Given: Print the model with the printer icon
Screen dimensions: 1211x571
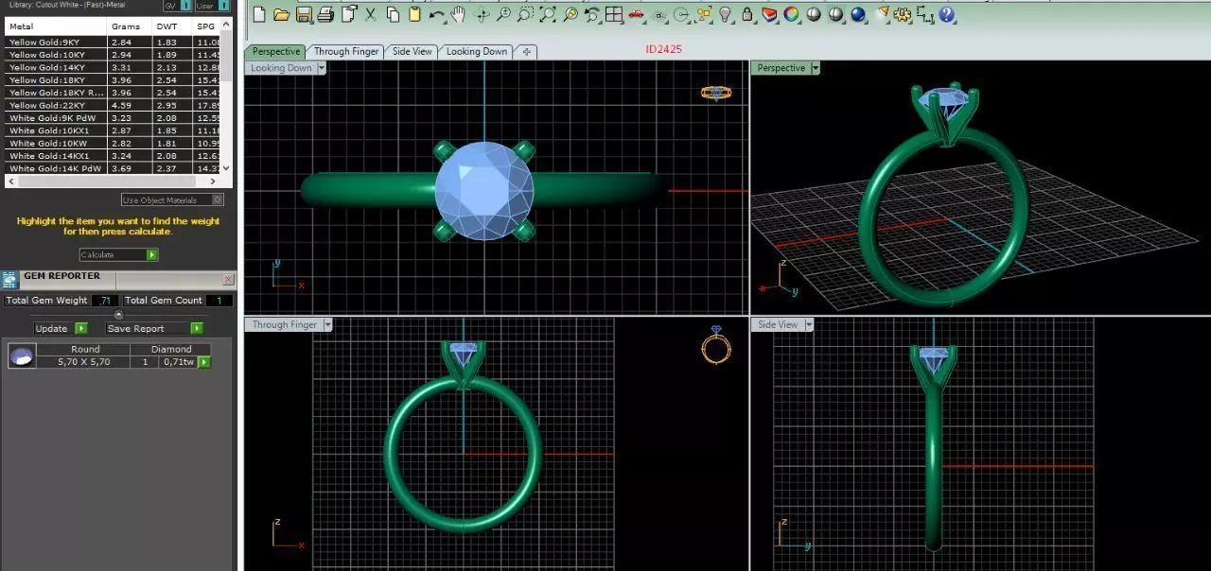Looking at the screenshot, I should pos(325,14).
